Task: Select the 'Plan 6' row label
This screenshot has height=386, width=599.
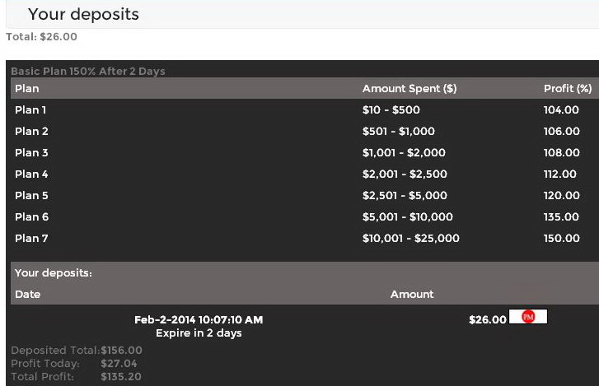Action: pyautogui.click(x=31, y=216)
